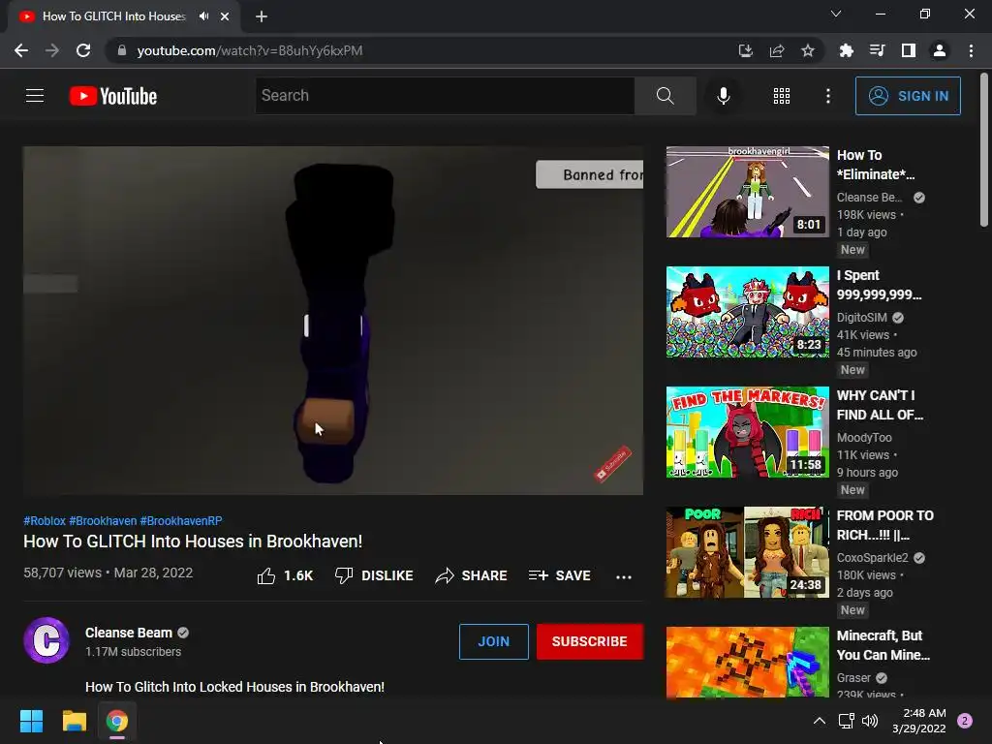Open the 'WHY CAN'T I FIND ALL OF' title
The image size is (992, 744).
(x=880, y=405)
